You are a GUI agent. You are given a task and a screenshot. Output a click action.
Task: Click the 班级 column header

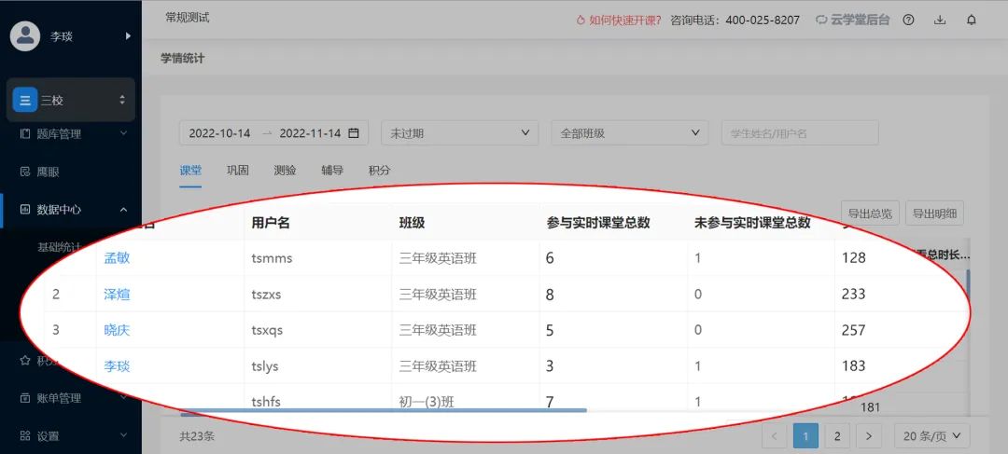413,223
